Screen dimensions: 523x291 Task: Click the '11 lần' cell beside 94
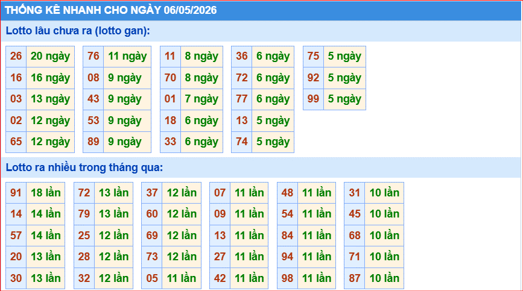click(x=317, y=257)
